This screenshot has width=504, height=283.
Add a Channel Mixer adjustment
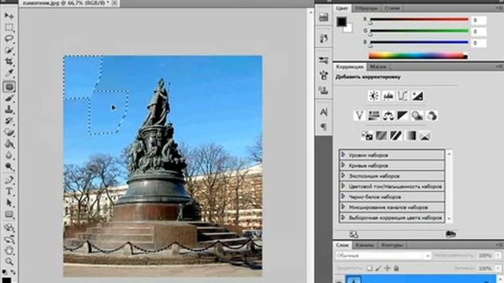pos(432,116)
